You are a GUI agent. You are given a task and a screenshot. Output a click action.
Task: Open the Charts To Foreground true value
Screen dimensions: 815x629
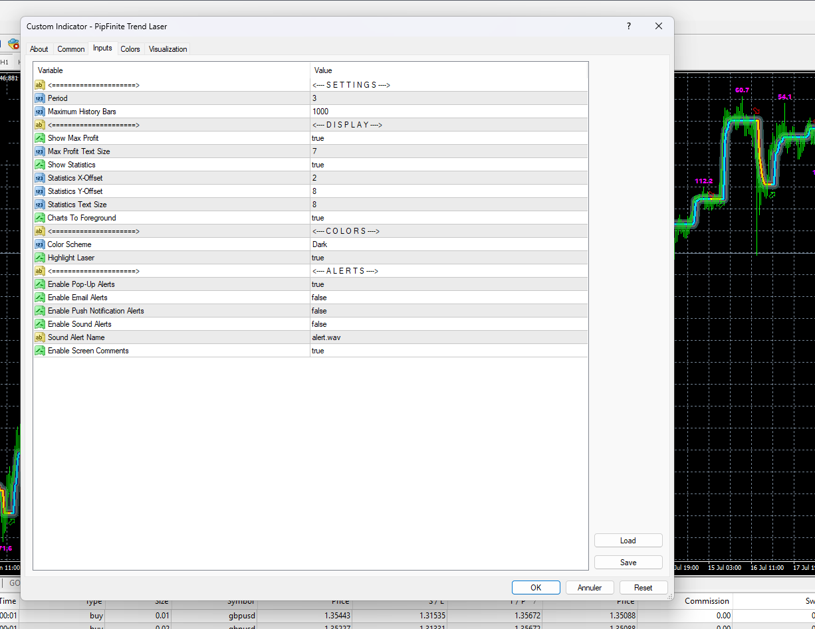click(x=449, y=218)
